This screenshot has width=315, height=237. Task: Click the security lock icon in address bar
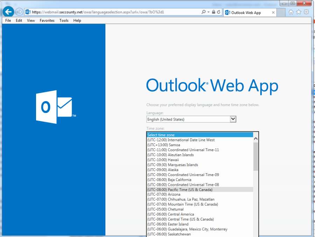[213, 12]
